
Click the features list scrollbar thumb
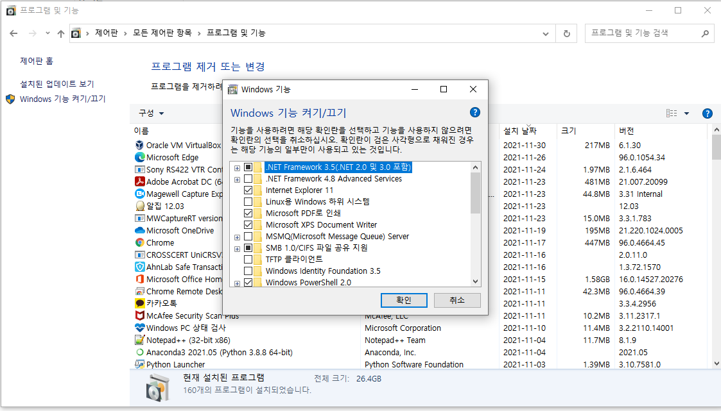point(476,193)
